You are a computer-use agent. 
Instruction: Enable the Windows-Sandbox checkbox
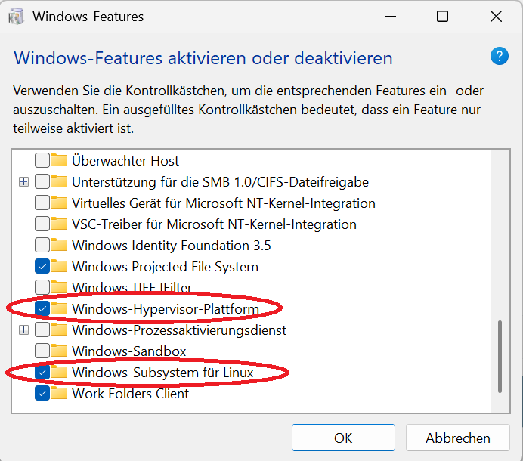(42, 351)
